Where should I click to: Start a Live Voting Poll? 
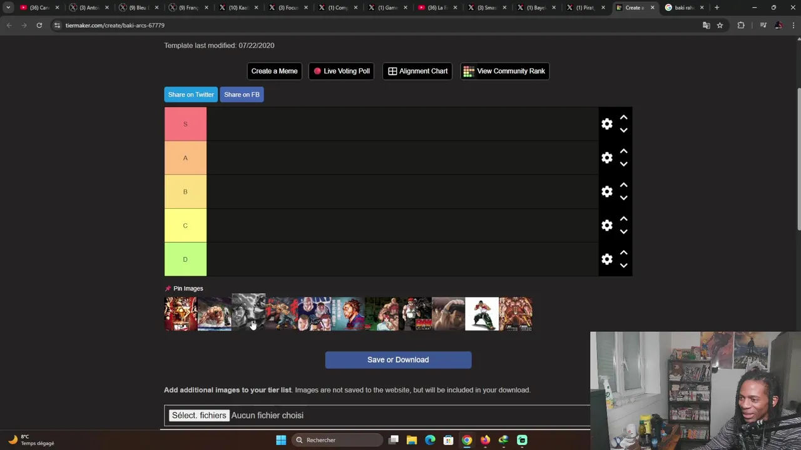click(342, 71)
